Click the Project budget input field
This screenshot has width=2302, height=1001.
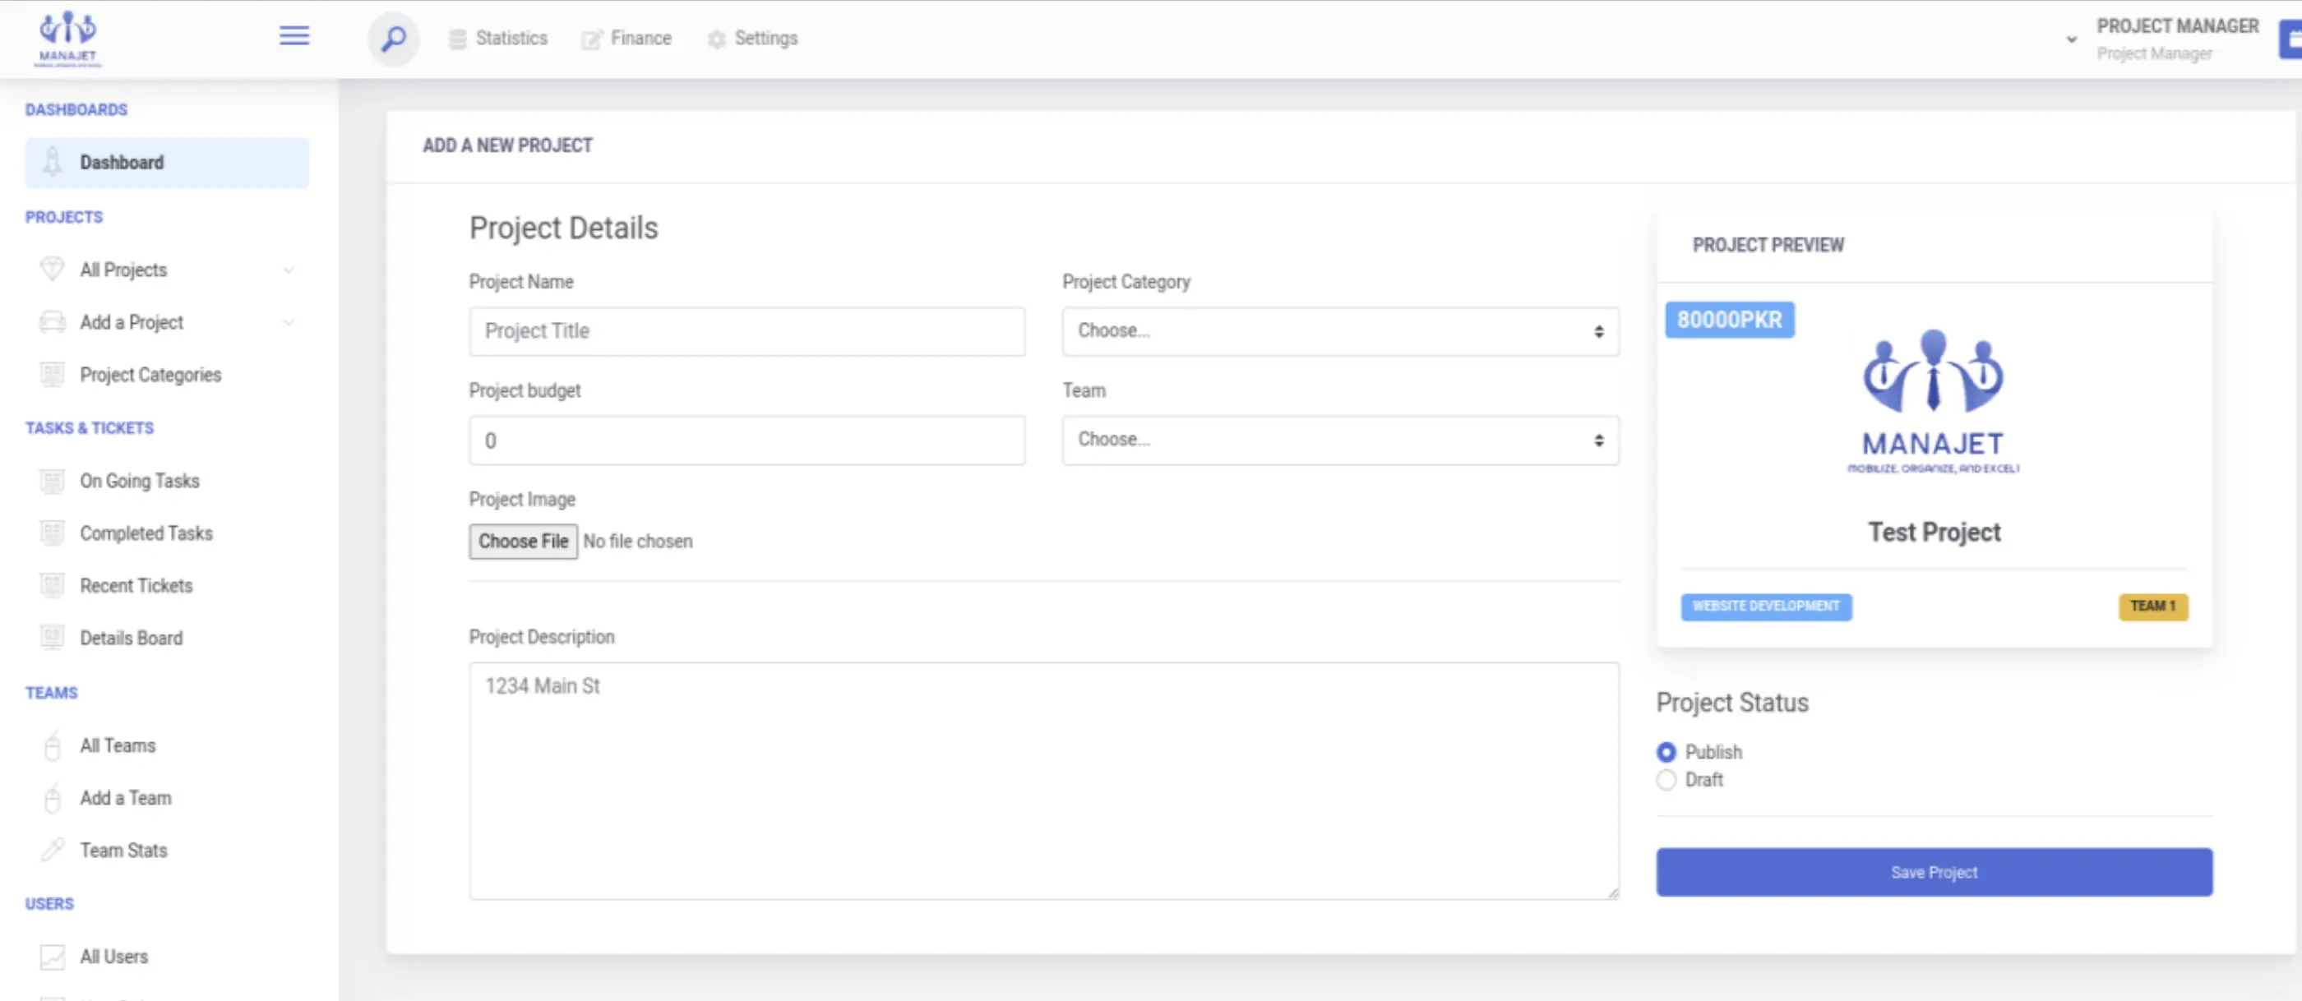tap(747, 441)
